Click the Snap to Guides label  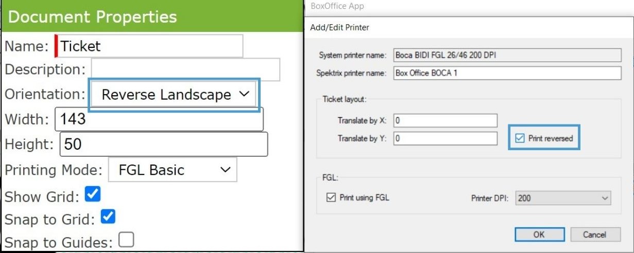(59, 242)
